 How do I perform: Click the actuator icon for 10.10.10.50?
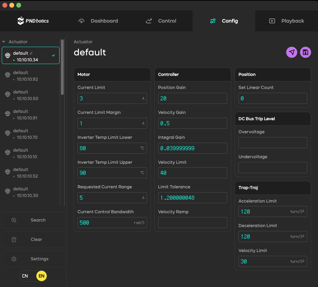click(8, 94)
